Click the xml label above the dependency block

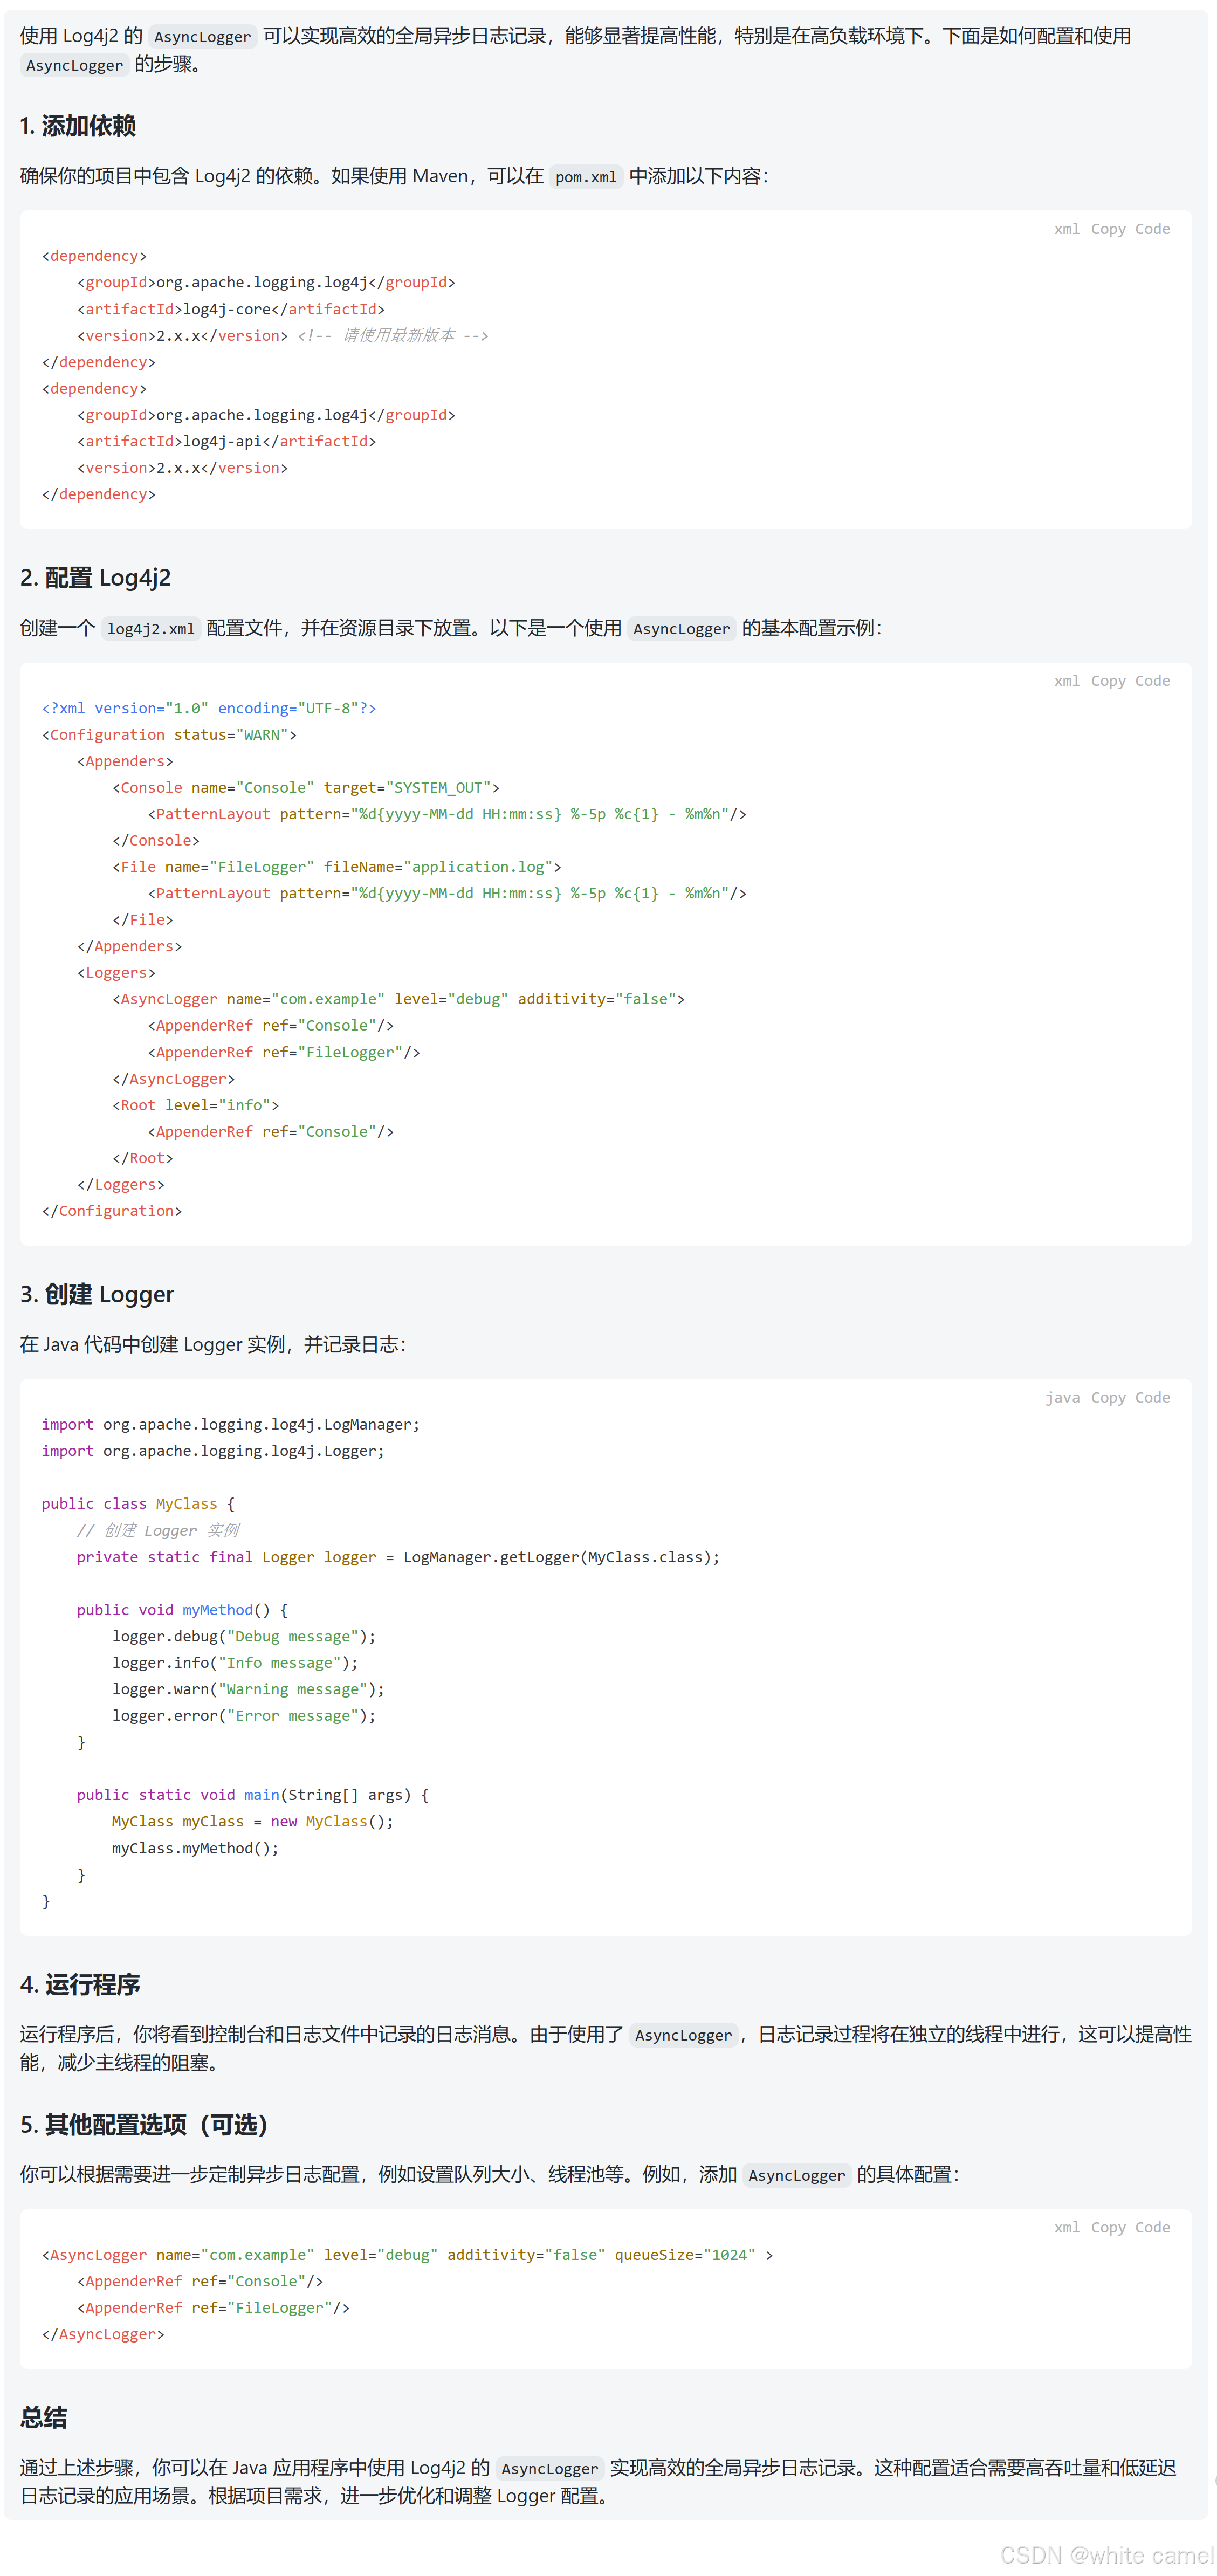(1066, 229)
